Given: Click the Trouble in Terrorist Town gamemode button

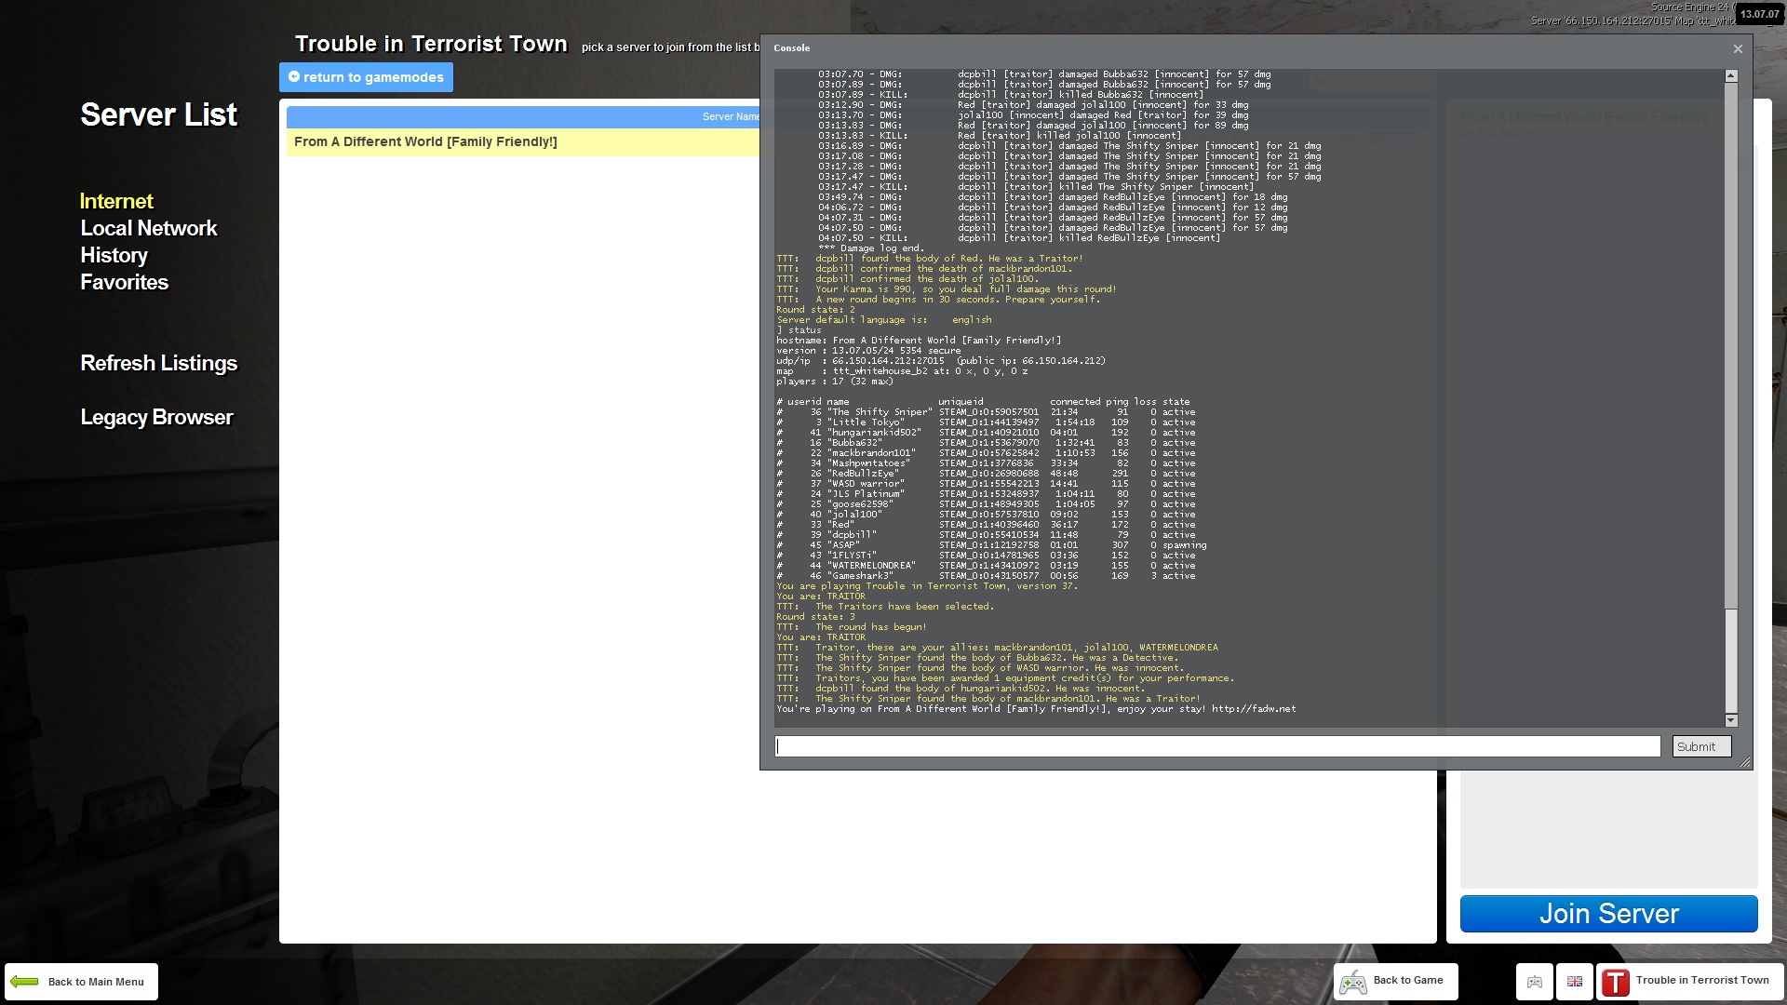Looking at the screenshot, I should (x=1688, y=981).
